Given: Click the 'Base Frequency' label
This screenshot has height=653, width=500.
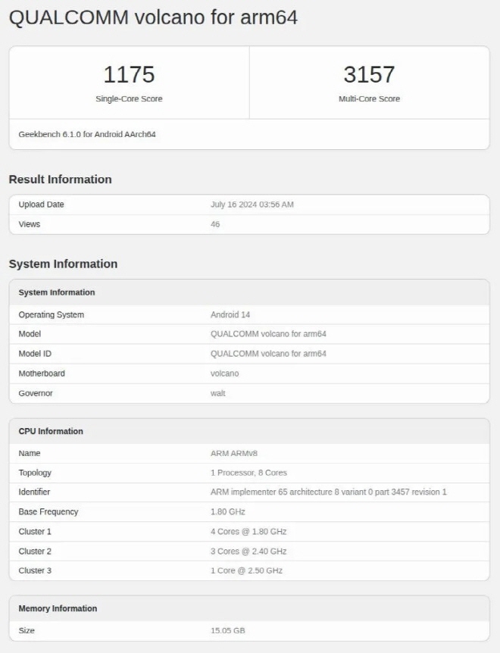Looking at the screenshot, I should pos(48,512).
